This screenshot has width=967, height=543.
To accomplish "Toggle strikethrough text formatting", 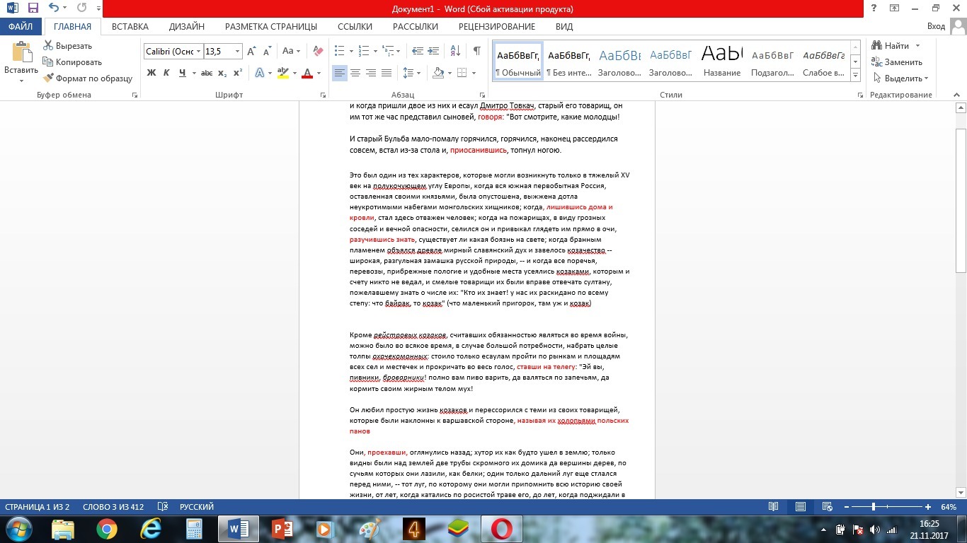I will pos(206,73).
